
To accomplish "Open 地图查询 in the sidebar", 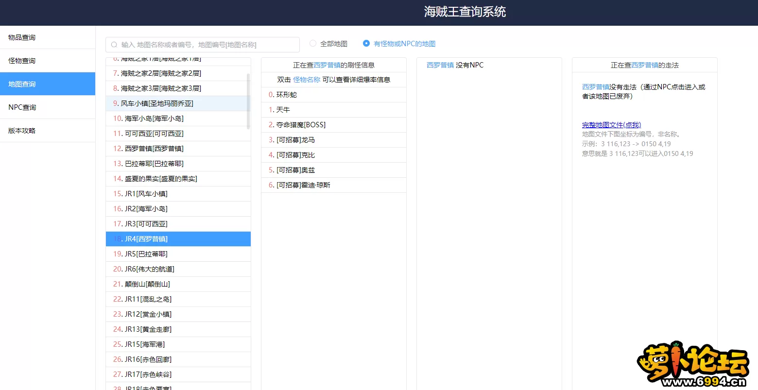I will pos(48,84).
